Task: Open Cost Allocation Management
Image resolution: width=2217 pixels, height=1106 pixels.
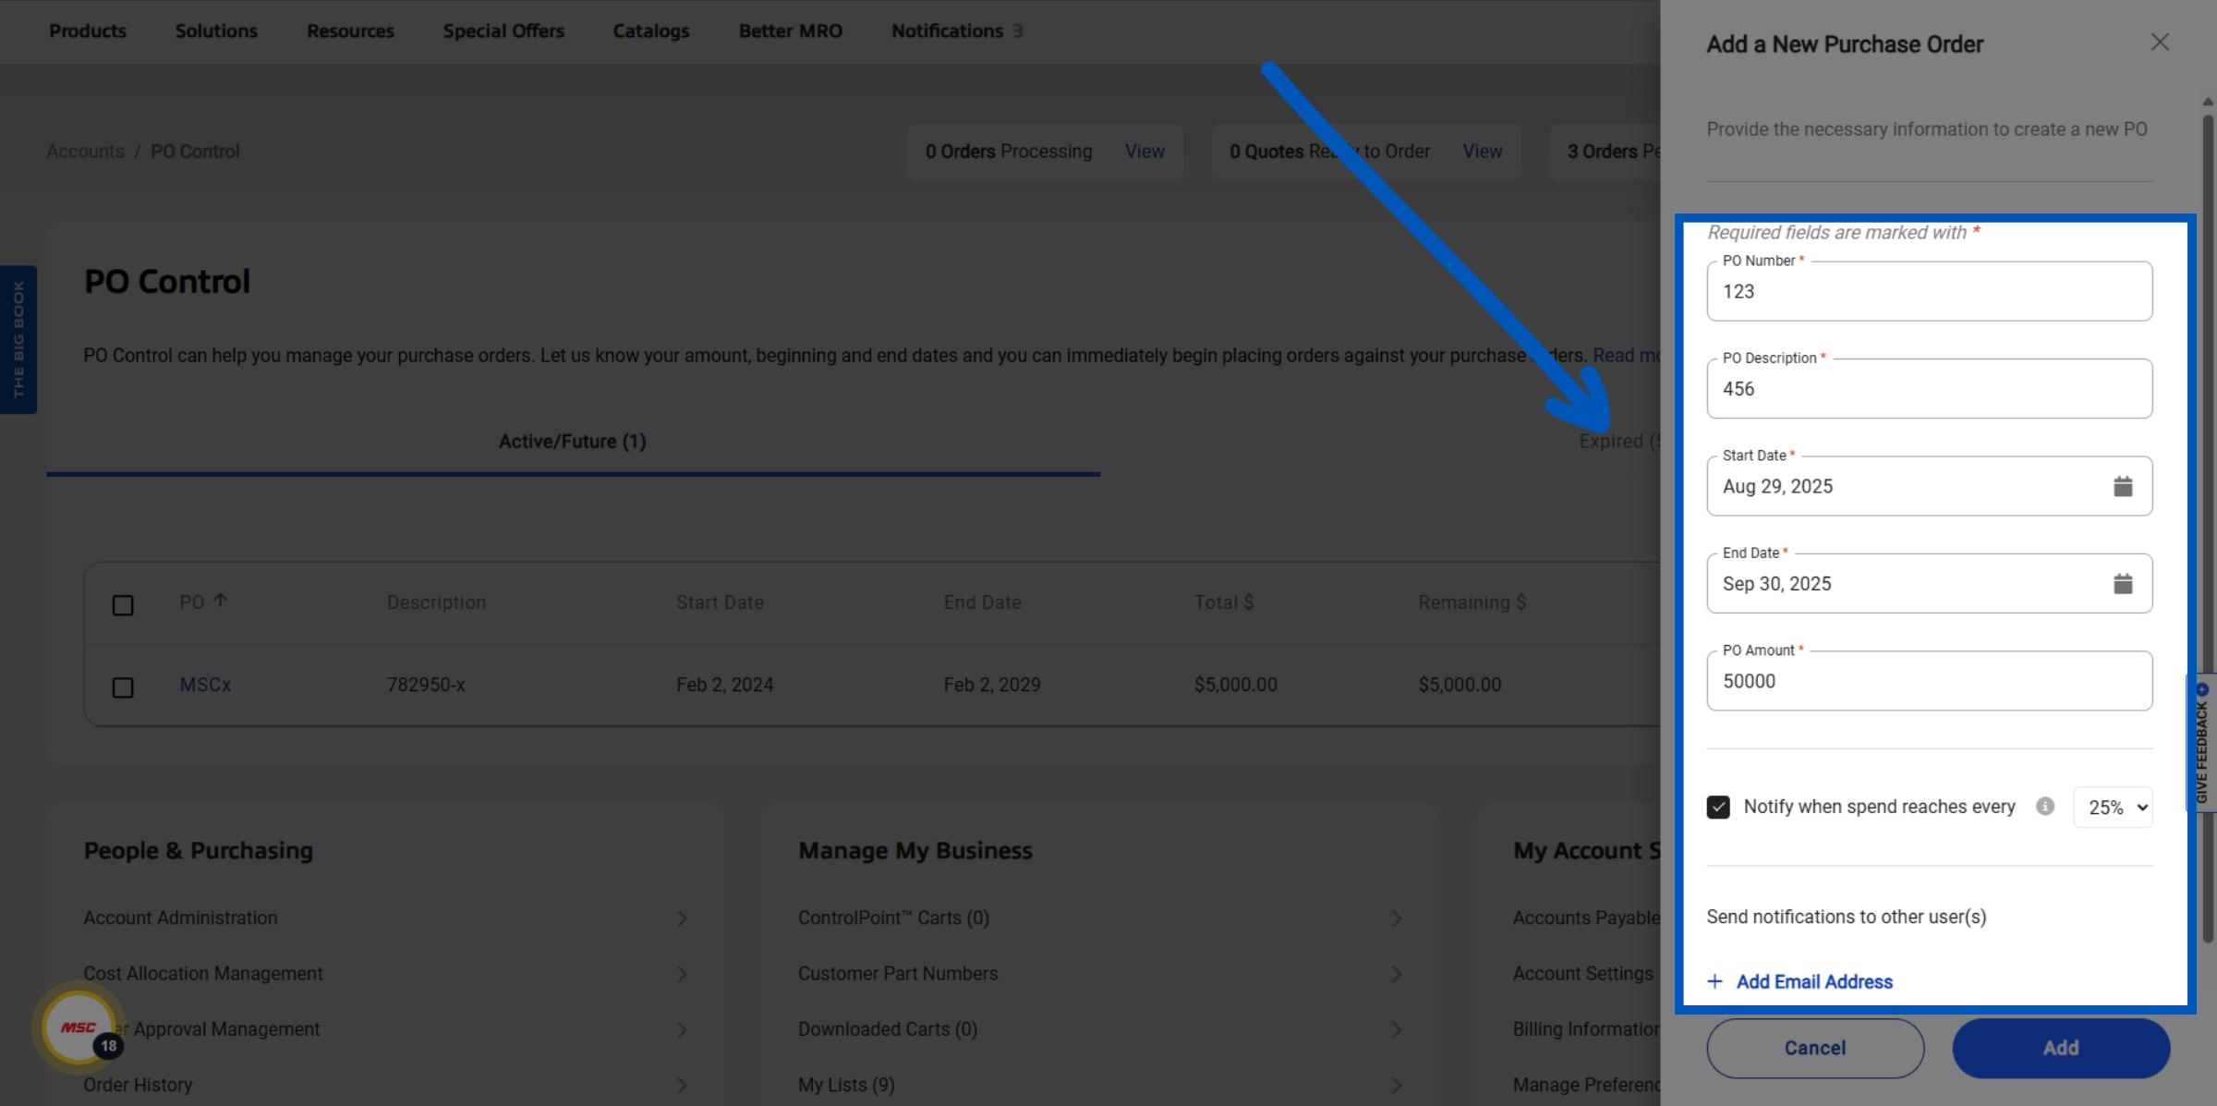Action: coord(203,974)
